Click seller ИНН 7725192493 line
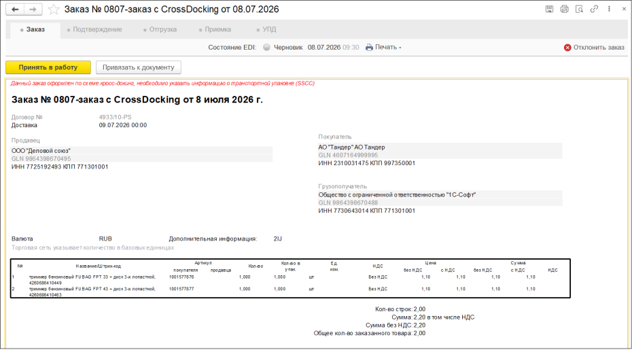 click(60, 167)
